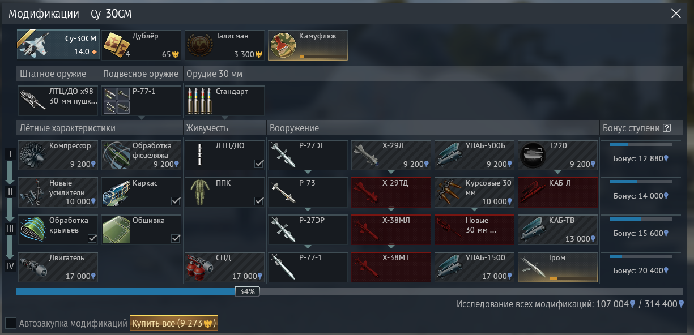The height and width of the screenshot is (335, 694).
Task: Click the Купить всё button
Action: pyautogui.click(x=174, y=323)
